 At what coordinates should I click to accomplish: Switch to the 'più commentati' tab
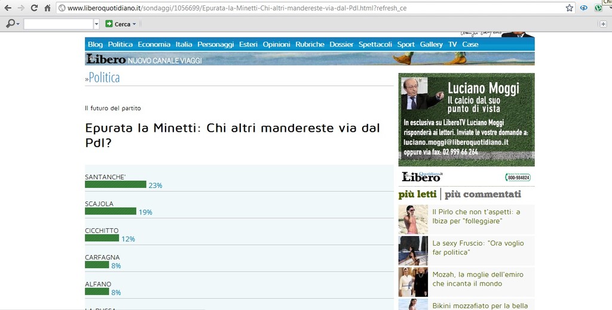coord(483,194)
